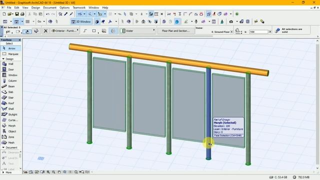
Task: Select the Beam tool in Toolbox
Action: point(10,86)
